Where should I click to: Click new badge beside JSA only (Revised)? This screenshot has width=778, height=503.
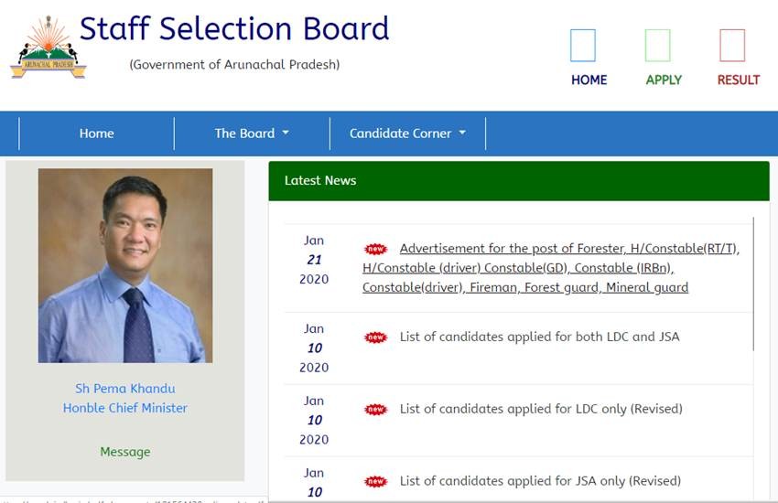pyautogui.click(x=375, y=482)
